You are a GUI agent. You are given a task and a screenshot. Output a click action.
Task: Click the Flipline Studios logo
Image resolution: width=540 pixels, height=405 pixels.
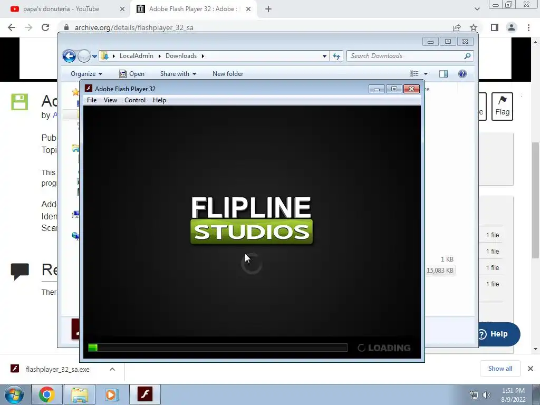[x=252, y=220]
